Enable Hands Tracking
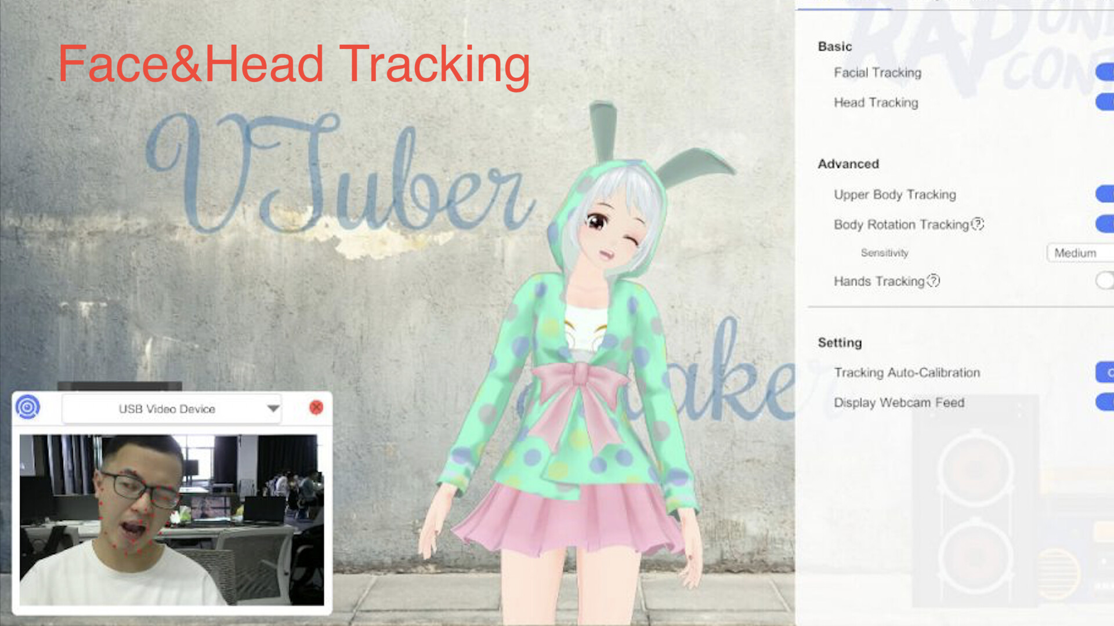The height and width of the screenshot is (626, 1114). [1103, 281]
